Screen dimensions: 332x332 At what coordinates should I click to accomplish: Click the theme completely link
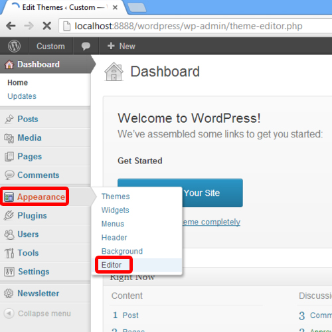(211, 222)
